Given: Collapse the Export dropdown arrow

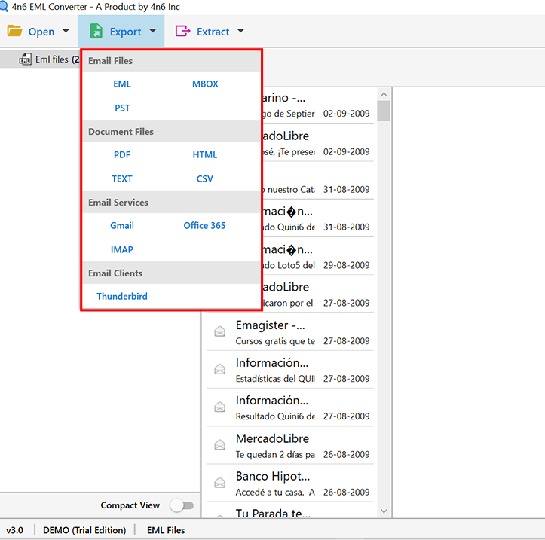Looking at the screenshot, I should 152,31.
